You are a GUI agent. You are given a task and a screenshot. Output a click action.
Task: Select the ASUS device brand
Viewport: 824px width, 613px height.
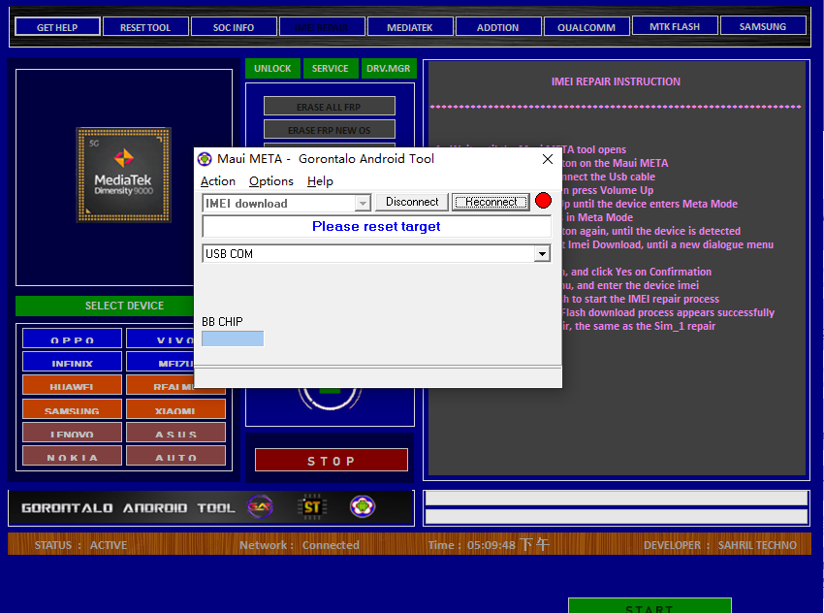click(176, 433)
